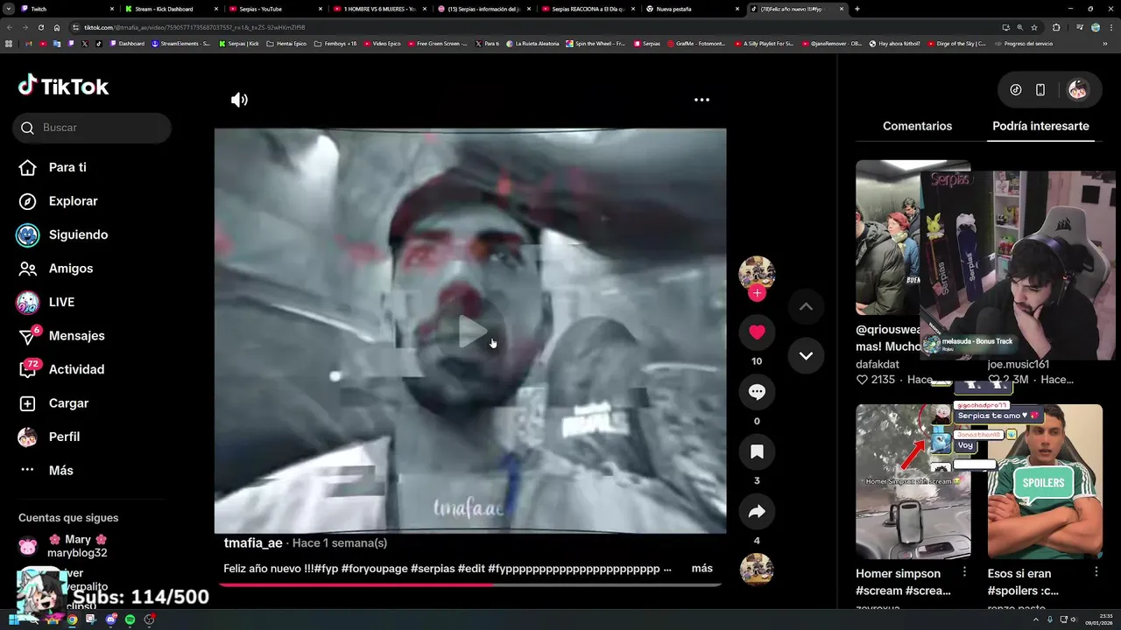The image size is (1121, 630).
Task: Expand caption with the más link
Action: (702, 569)
